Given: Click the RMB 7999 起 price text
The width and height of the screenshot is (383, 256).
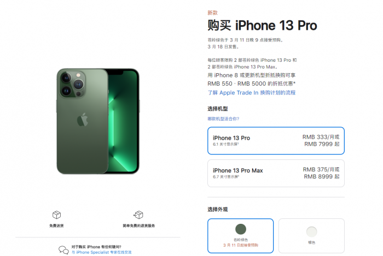Looking at the screenshot, I should [x=322, y=144].
